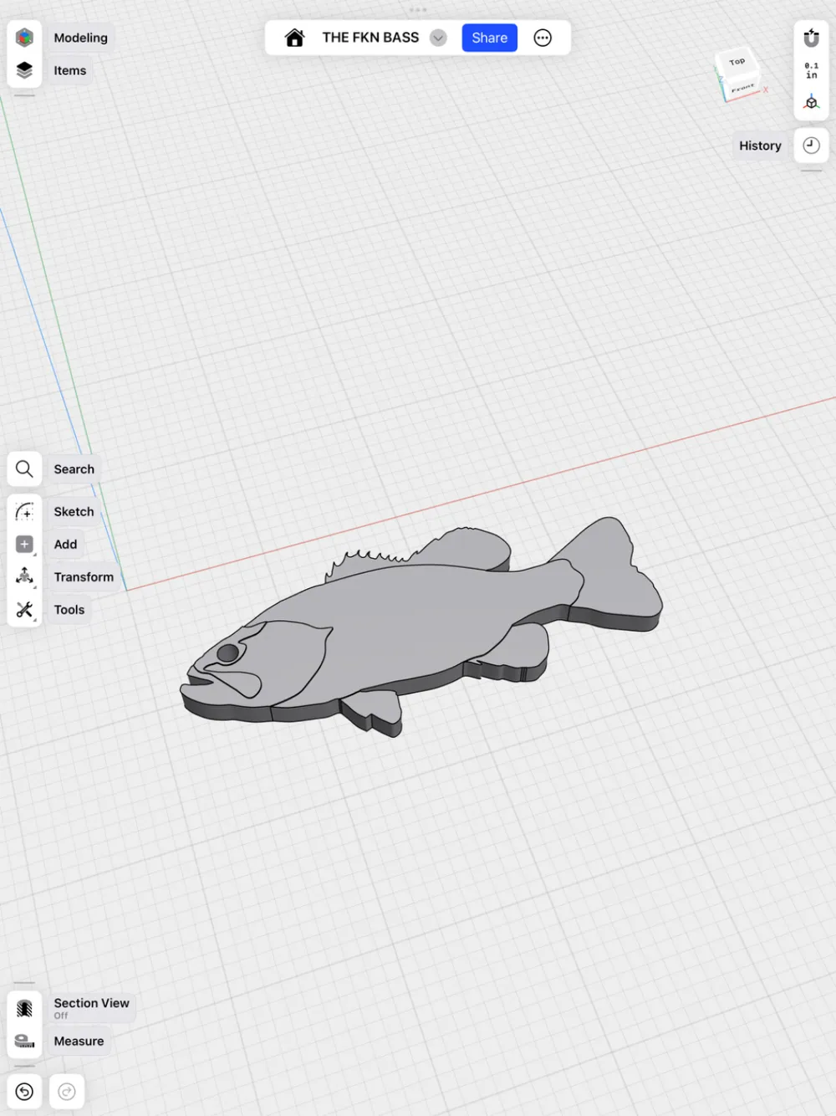The height and width of the screenshot is (1116, 836).
Task: Open the view display cube settings icon
Action: click(811, 103)
